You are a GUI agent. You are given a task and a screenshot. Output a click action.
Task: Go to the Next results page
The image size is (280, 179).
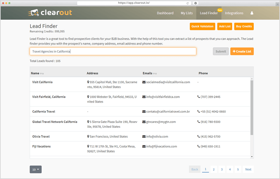pyautogui.click(x=248, y=169)
